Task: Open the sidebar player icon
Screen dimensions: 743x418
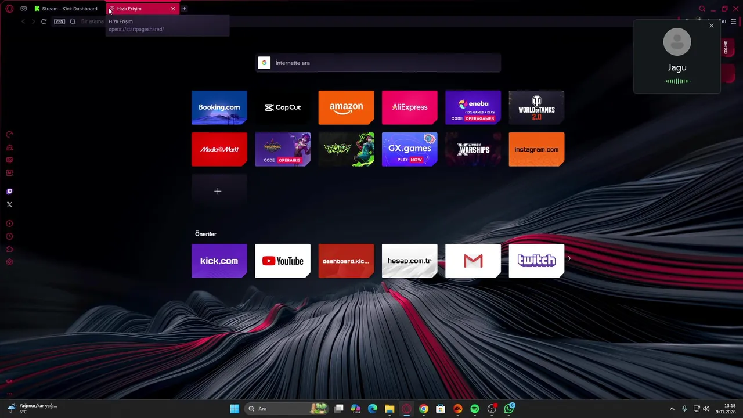Action: pos(9,224)
